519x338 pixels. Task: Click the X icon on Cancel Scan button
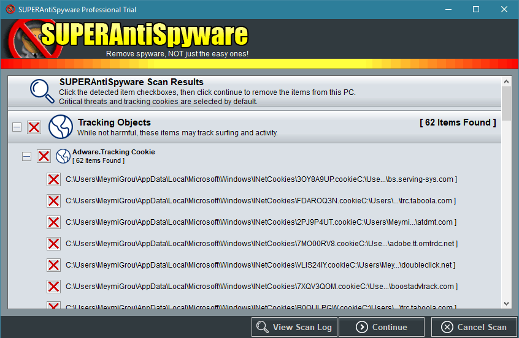pyautogui.click(x=447, y=327)
